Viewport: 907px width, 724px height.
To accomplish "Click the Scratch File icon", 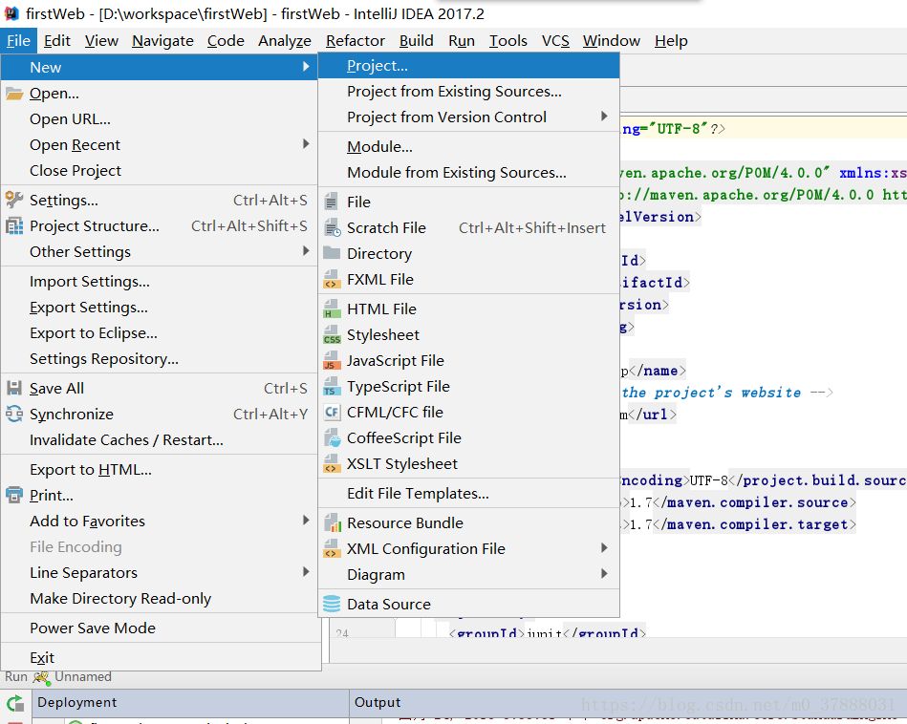I will 332,228.
